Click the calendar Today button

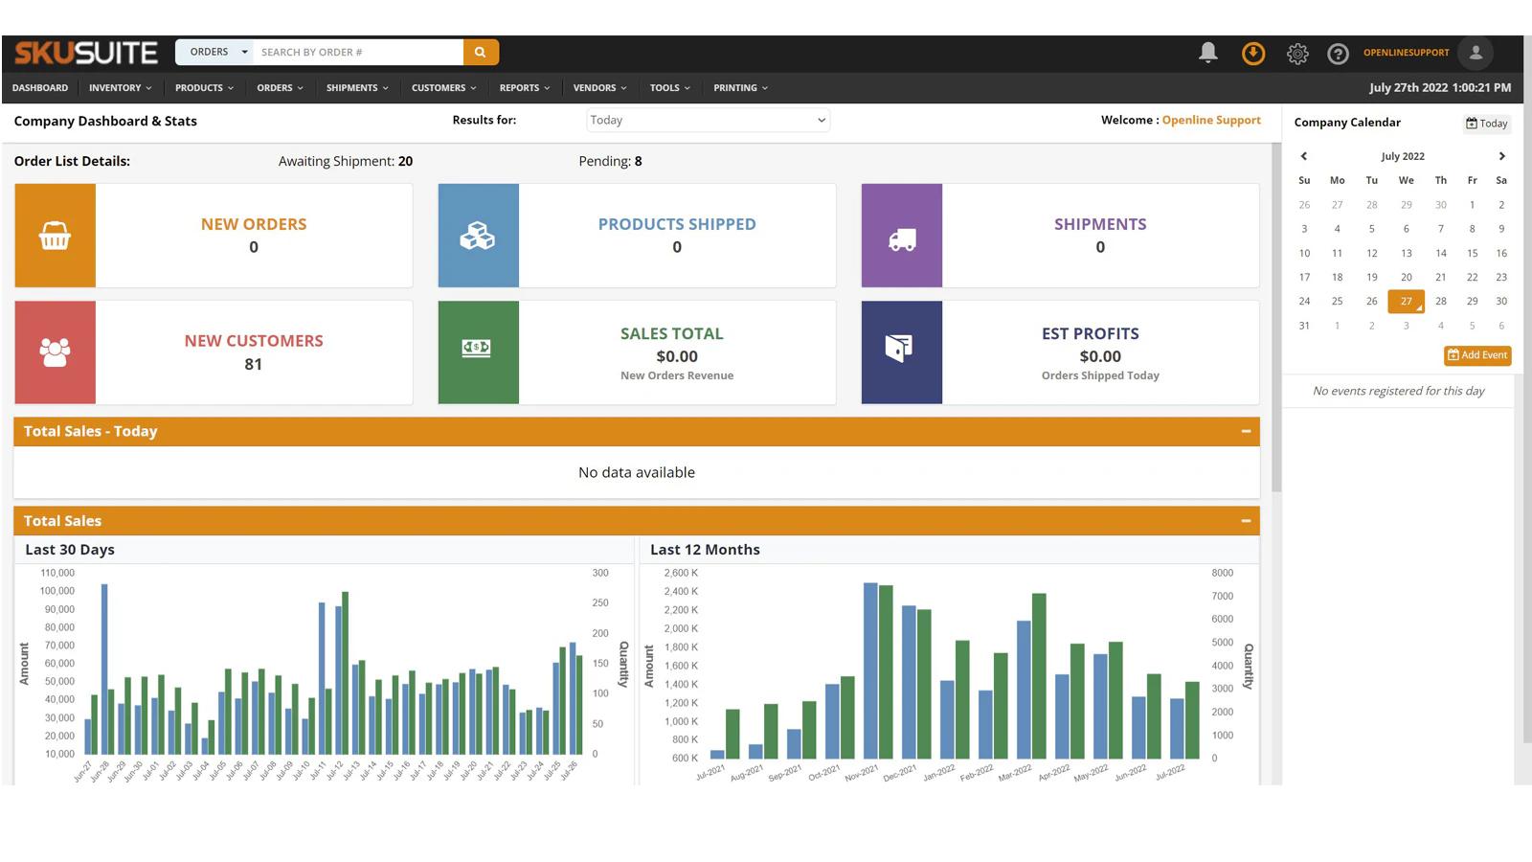pos(1487,124)
